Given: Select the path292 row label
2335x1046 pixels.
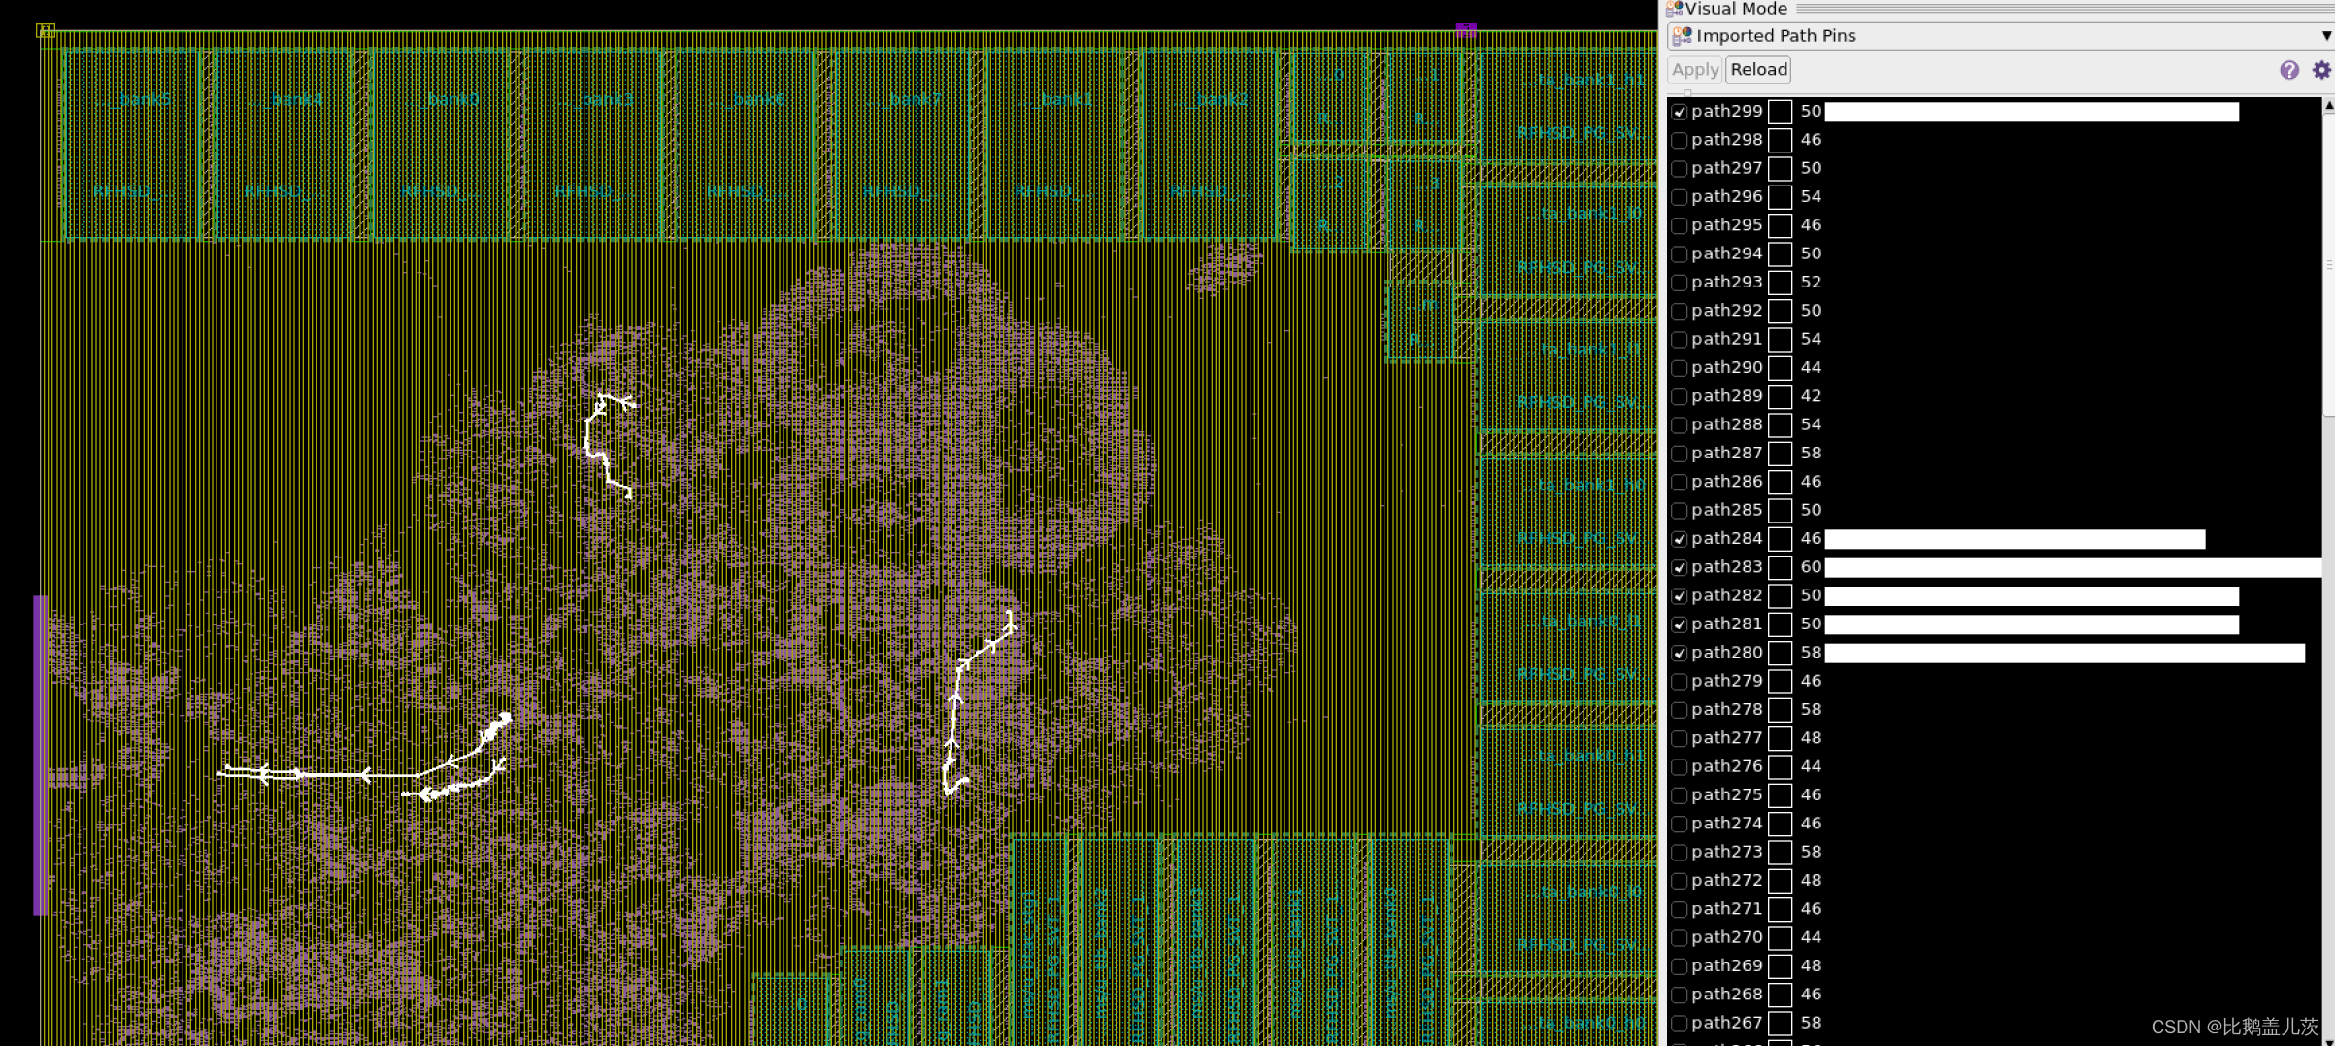Looking at the screenshot, I should click(x=1726, y=311).
